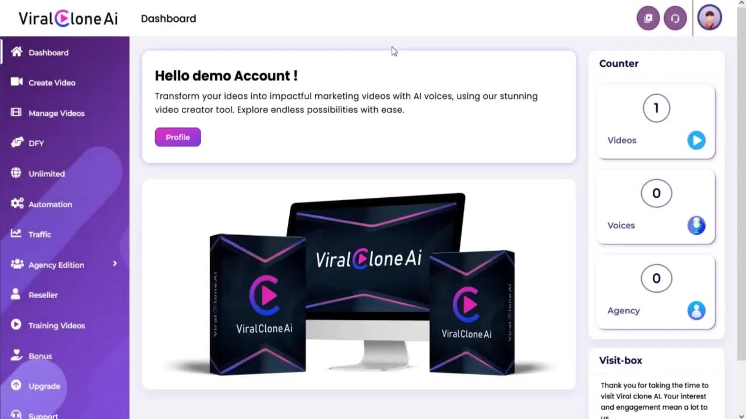746x419 pixels.
Task: Open the user avatar profile picture
Action: [709, 17]
